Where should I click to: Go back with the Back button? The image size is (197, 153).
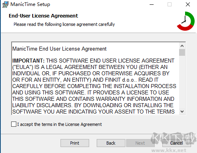pyautogui.click(x=111, y=143)
